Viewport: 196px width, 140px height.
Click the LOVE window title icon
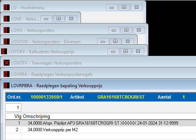click(7, 19)
